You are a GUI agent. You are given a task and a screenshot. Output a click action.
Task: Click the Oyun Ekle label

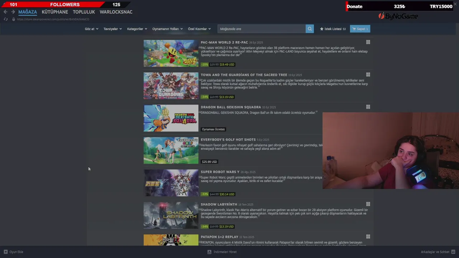pyautogui.click(x=16, y=252)
